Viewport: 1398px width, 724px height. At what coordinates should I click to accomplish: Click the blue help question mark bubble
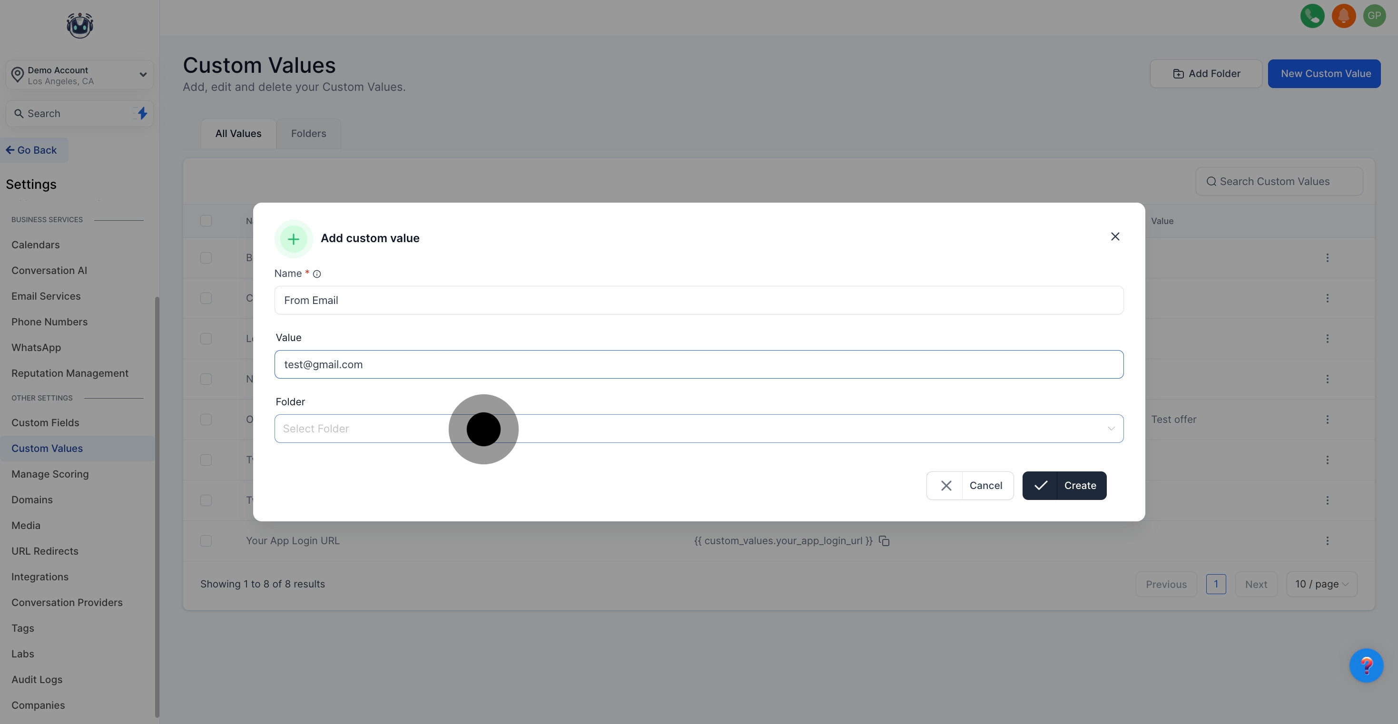click(1366, 665)
